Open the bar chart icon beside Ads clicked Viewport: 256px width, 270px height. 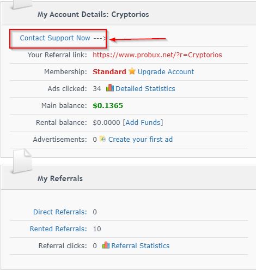110,88
